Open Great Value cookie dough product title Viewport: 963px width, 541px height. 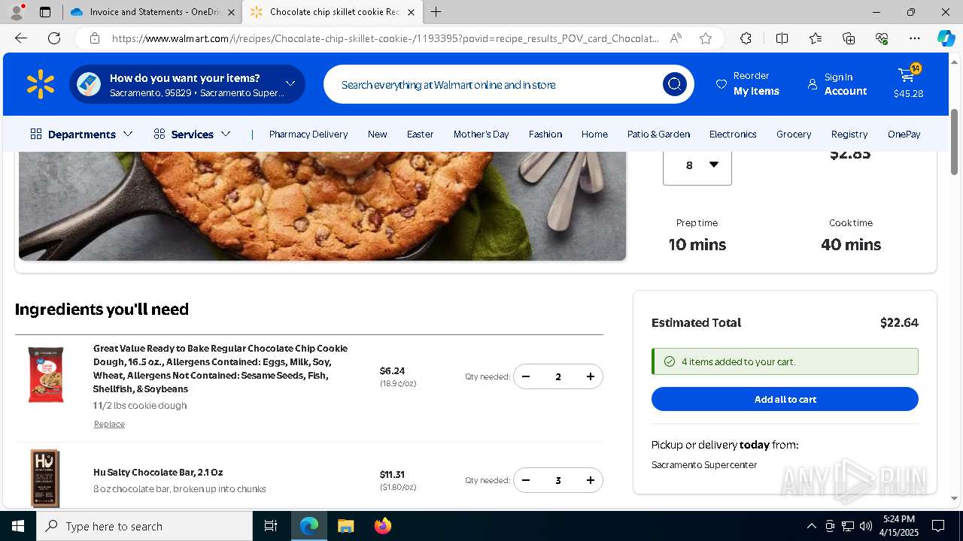pyautogui.click(x=220, y=368)
